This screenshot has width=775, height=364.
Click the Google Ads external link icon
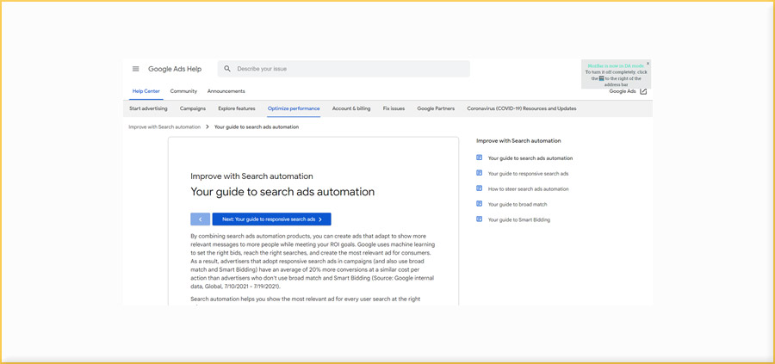[x=643, y=91]
